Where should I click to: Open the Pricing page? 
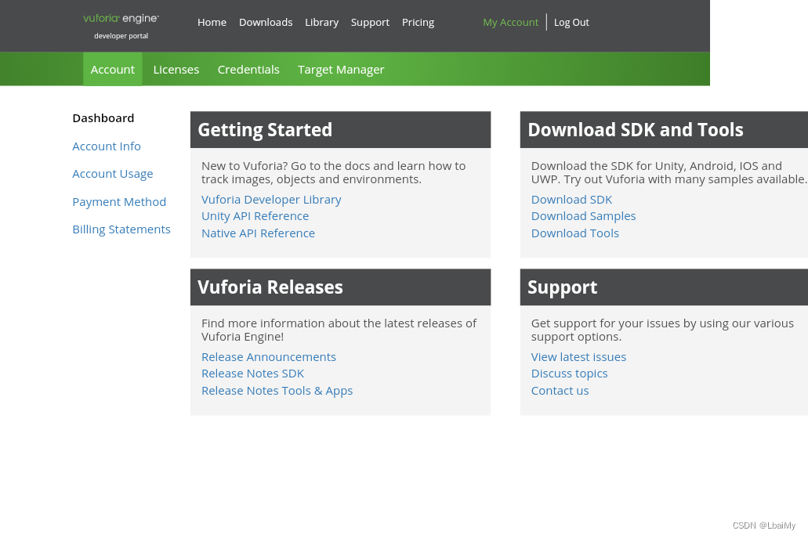(x=418, y=23)
